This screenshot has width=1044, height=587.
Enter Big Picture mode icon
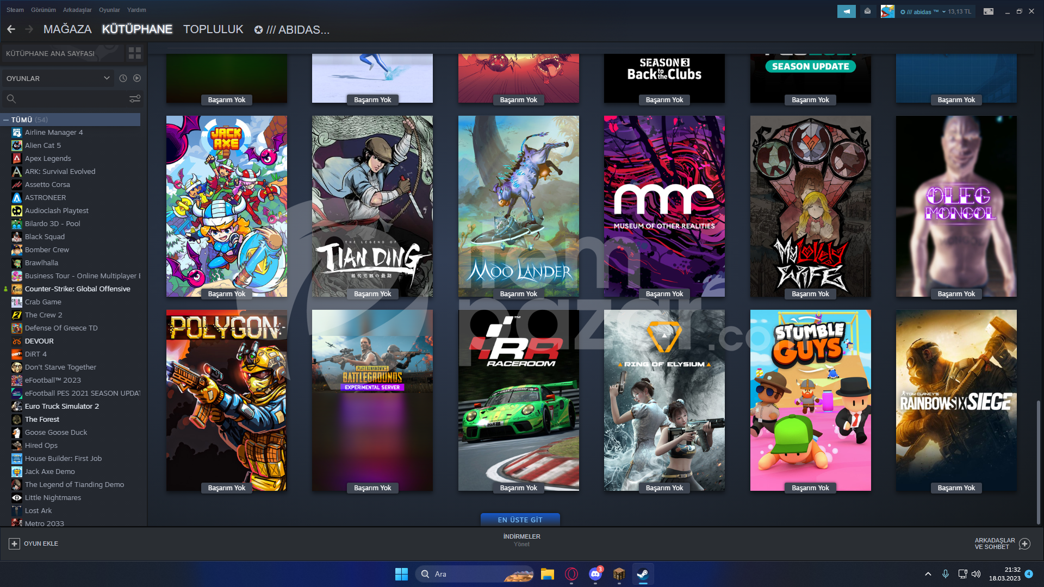click(x=989, y=11)
